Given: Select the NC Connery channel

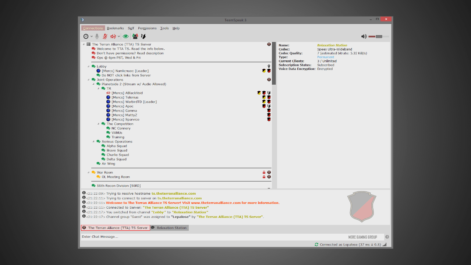Looking at the screenshot, I should 121,128.
